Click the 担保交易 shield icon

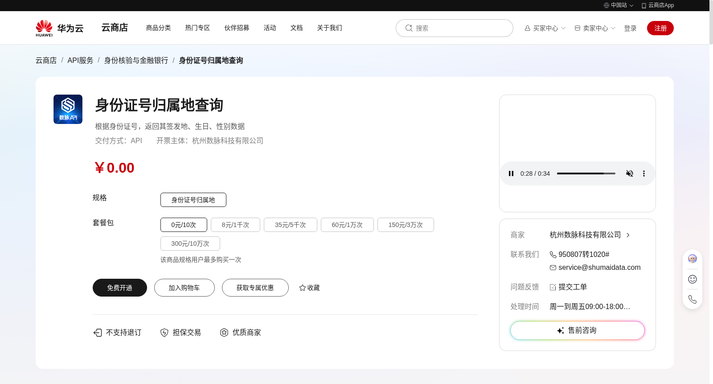[x=164, y=333]
